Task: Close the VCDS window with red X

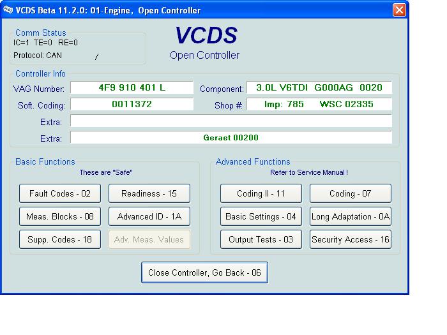Action: [x=399, y=10]
